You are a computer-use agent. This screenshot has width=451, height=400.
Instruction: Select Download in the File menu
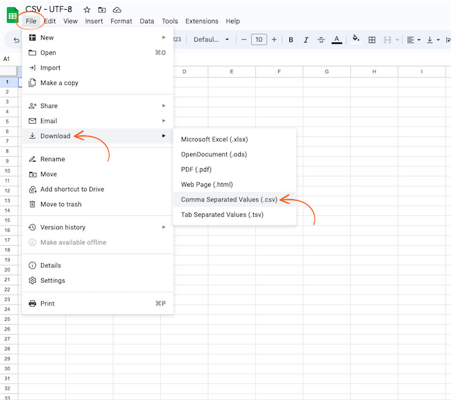[x=98, y=135]
